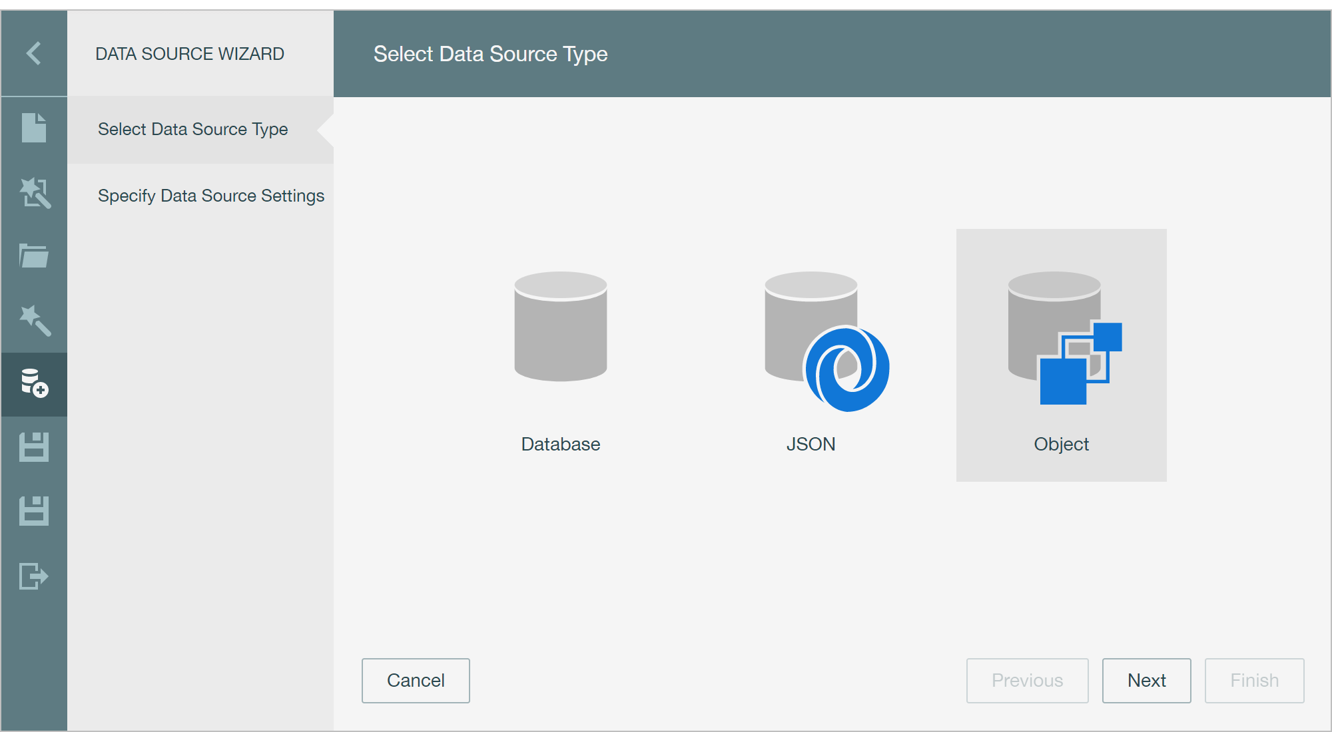Viewport: 1332px width, 732px height.
Task: Click the open folder icon in sidebar
Action: tap(33, 256)
